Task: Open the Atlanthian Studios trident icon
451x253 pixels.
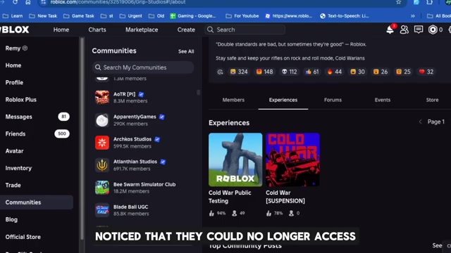Action: [x=102, y=165]
